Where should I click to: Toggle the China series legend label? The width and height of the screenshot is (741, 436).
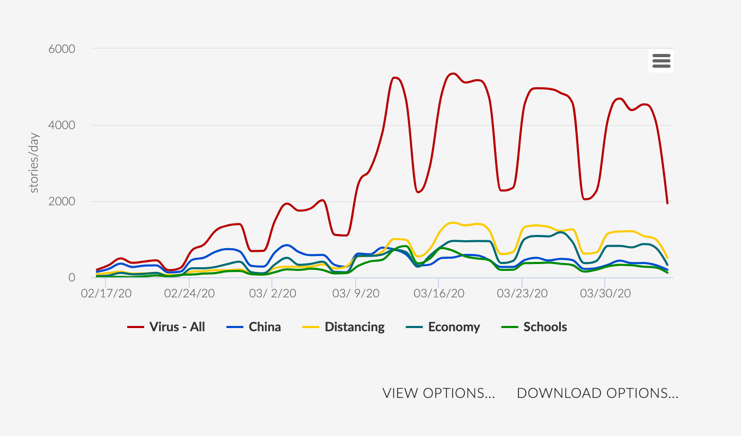coord(264,327)
